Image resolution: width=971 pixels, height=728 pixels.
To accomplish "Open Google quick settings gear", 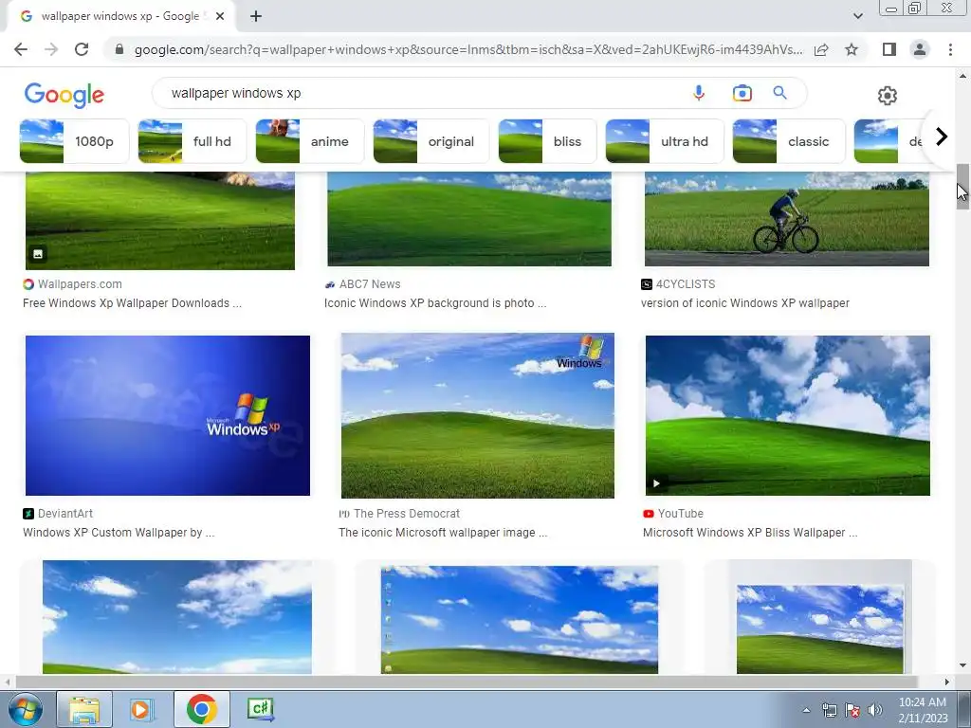I will click(888, 96).
